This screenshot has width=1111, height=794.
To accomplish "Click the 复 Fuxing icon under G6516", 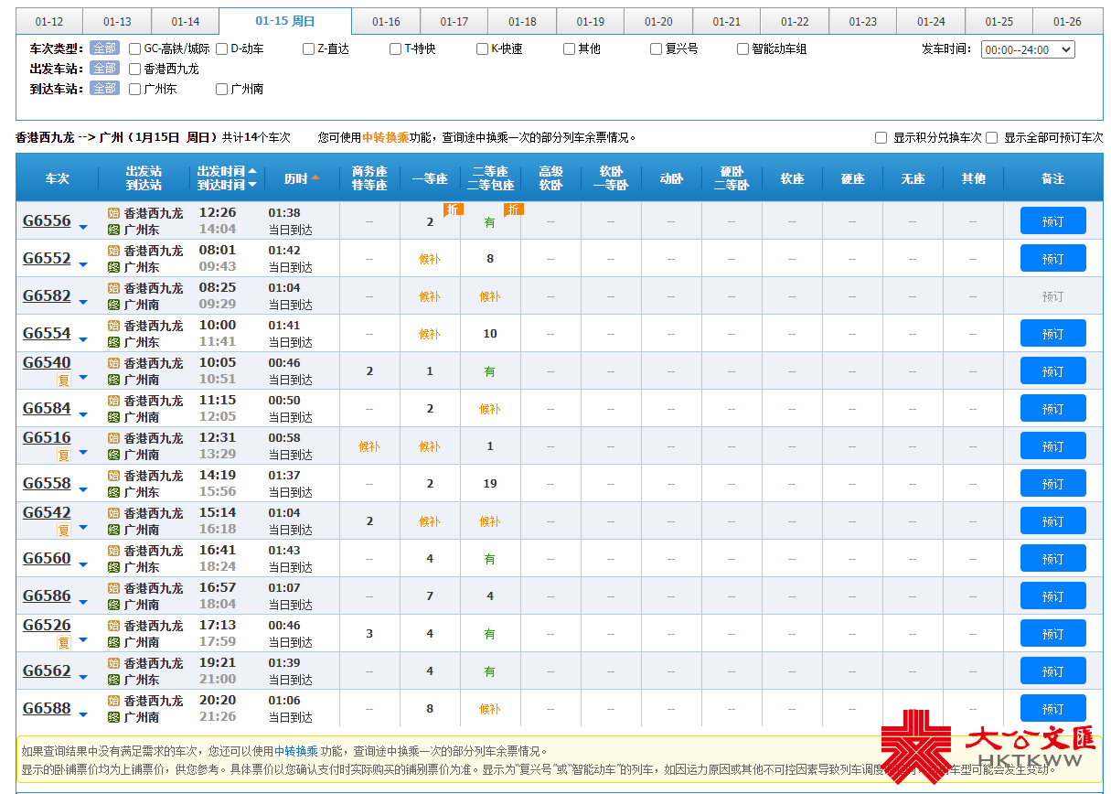I will [64, 455].
